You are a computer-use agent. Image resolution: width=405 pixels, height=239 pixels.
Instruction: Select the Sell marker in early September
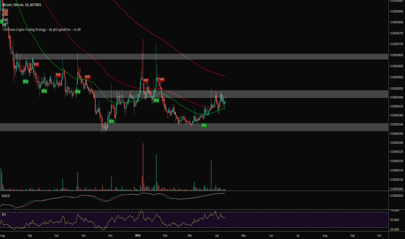(36, 64)
